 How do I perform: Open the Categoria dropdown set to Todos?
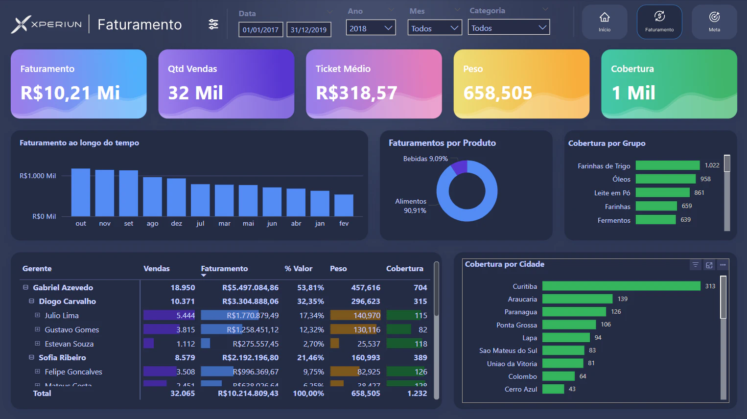(509, 27)
